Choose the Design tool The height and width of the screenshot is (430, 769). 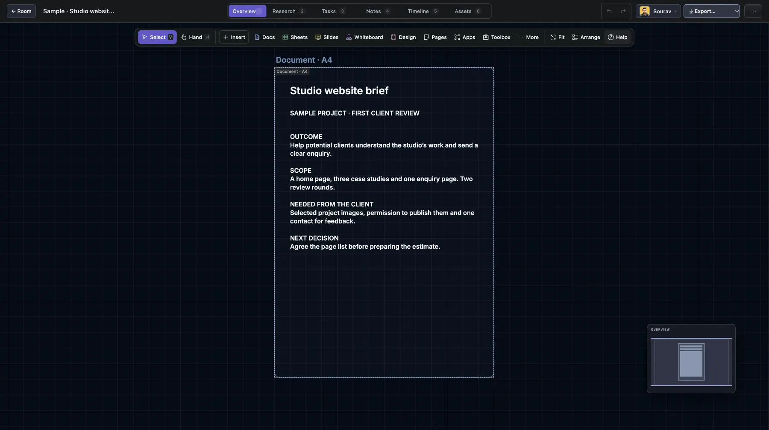pos(403,37)
